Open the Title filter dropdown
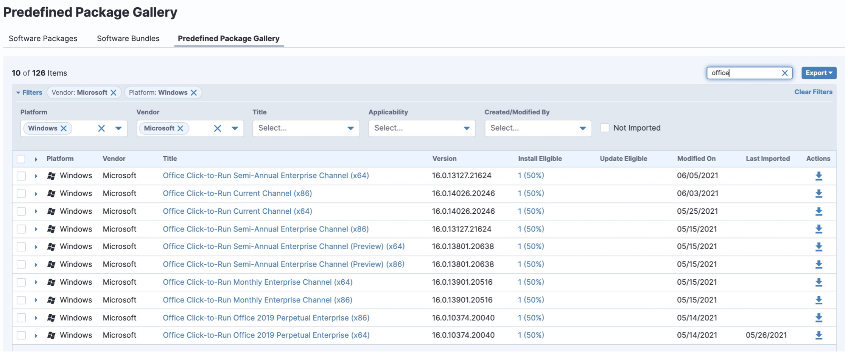The image size is (848, 353). (x=306, y=128)
